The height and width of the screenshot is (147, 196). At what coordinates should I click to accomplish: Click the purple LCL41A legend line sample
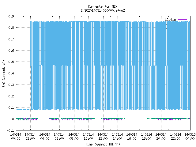(x=183, y=20)
